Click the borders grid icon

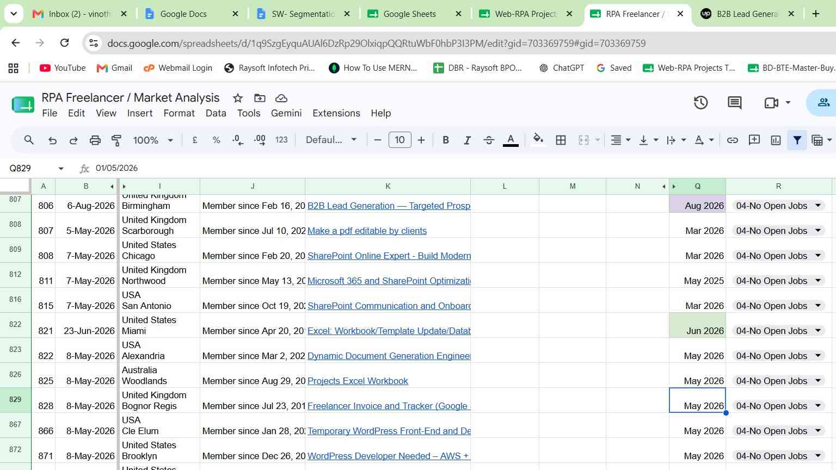[561, 140]
